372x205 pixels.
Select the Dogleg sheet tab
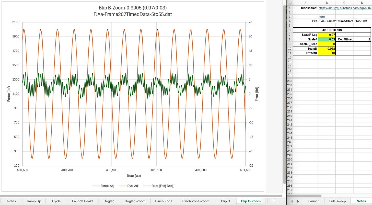click(109, 201)
